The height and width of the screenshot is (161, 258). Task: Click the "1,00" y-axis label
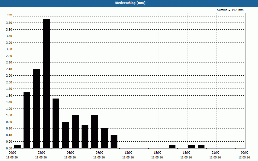pos(9,115)
